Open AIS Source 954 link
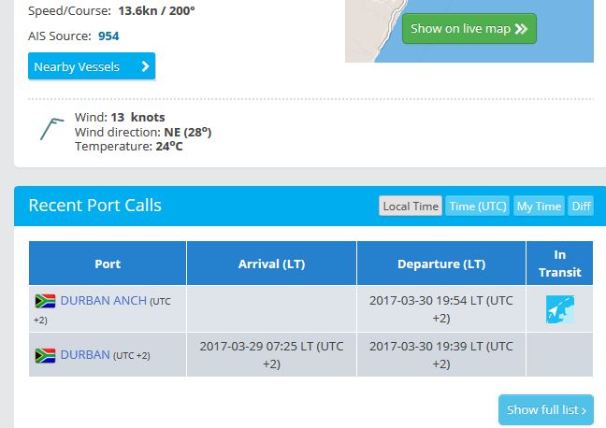This screenshot has height=428, width=606. [x=108, y=36]
